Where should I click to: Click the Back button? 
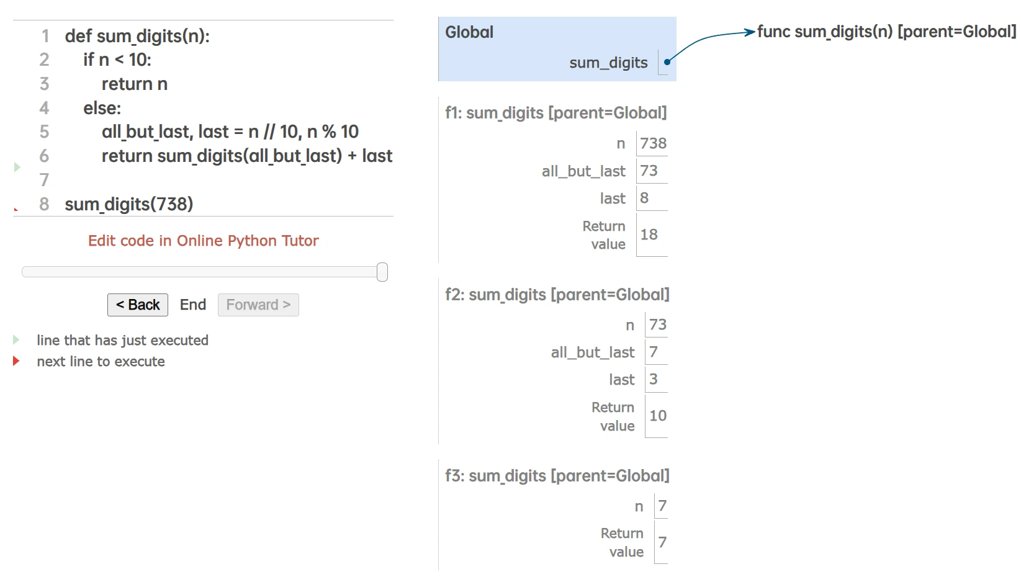138,305
